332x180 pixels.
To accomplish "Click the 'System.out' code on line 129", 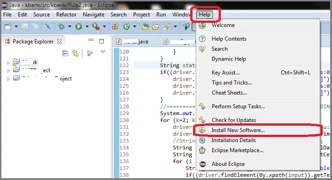I will tap(176, 113).
